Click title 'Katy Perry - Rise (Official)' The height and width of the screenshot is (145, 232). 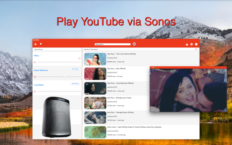click(x=117, y=69)
